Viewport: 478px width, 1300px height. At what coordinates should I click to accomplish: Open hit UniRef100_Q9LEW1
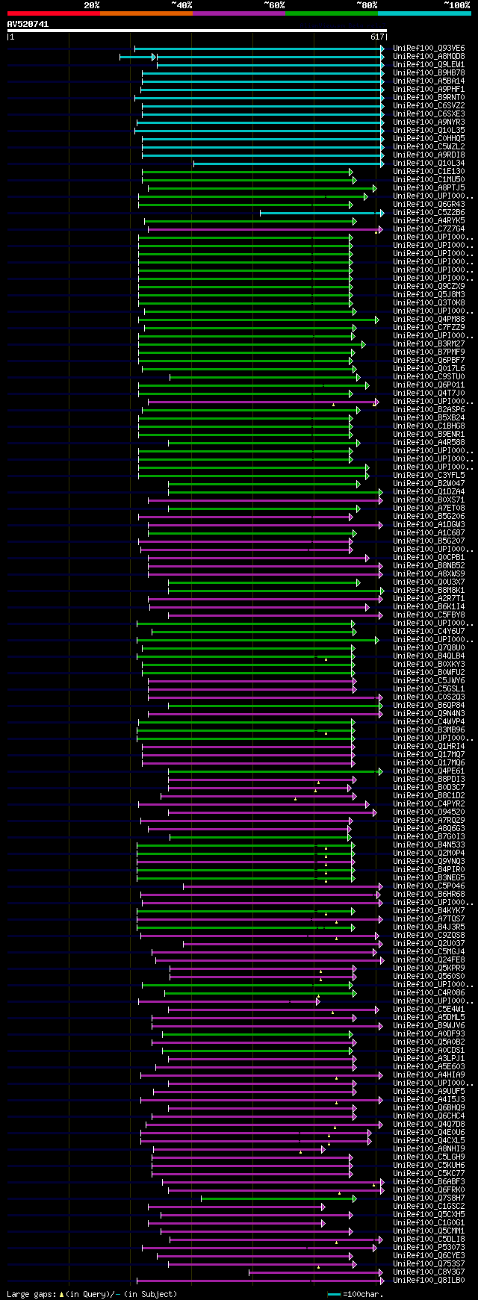click(x=429, y=65)
